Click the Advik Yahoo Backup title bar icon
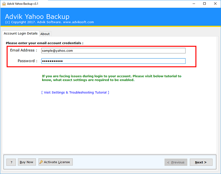The image size is (221, 174). tap(4, 4)
